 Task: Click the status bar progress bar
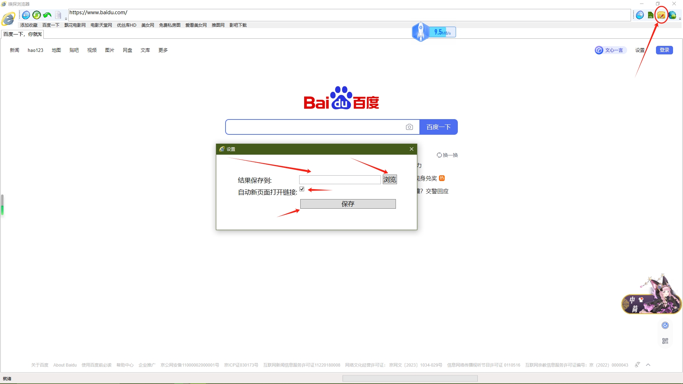pos(410,378)
